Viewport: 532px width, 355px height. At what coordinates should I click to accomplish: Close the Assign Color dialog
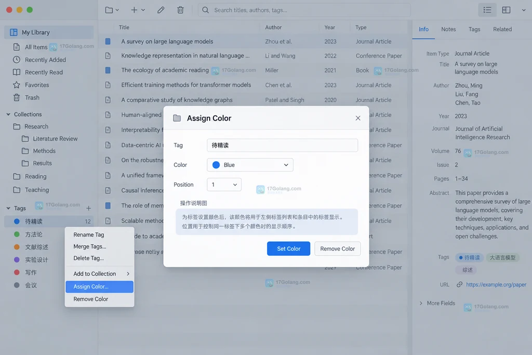pyautogui.click(x=358, y=118)
